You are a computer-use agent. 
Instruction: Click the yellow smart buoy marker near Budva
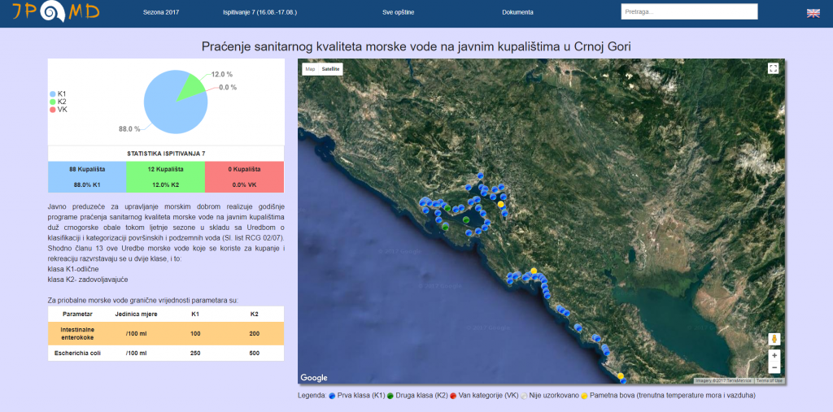[x=534, y=271]
